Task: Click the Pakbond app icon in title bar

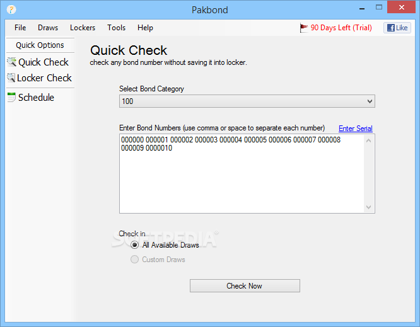Action: pyautogui.click(x=11, y=9)
